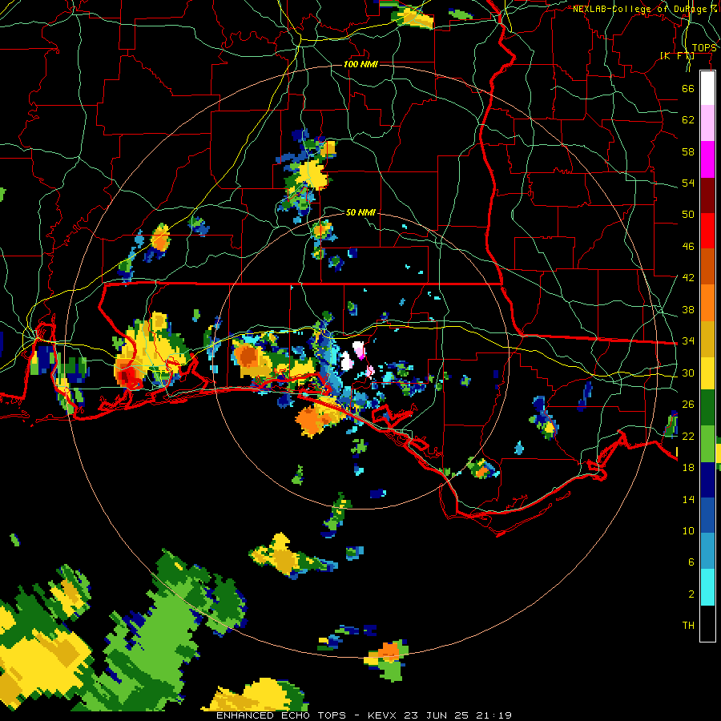The height and width of the screenshot is (721, 721).
Task: Click the Enhanced Echo Tops KEVX caption
Action: (x=364, y=715)
